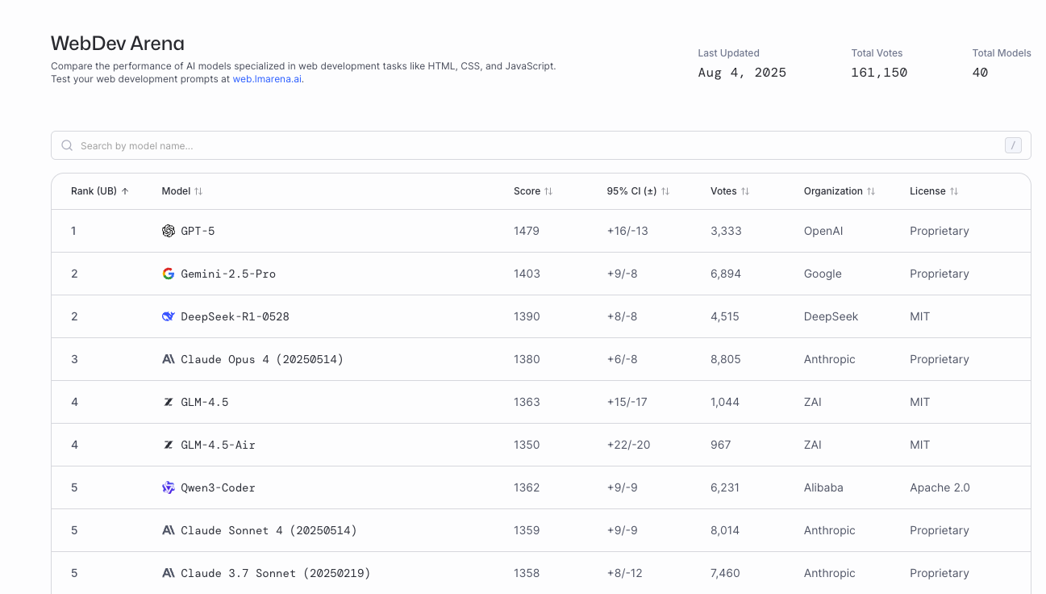This screenshot has height=594, width=1046.
Task: Click the Aug 4, 2025 last updated date
Action: (742, 73)
